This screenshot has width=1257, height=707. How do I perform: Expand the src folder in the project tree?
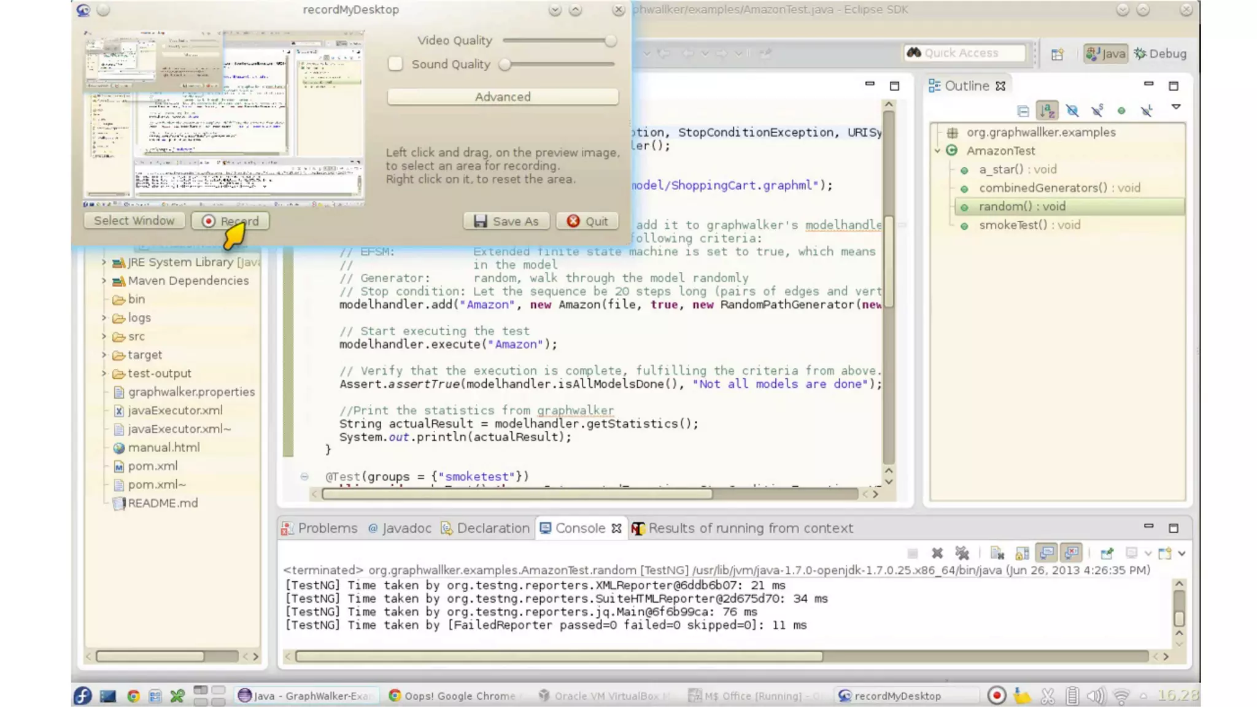[104, 336]
